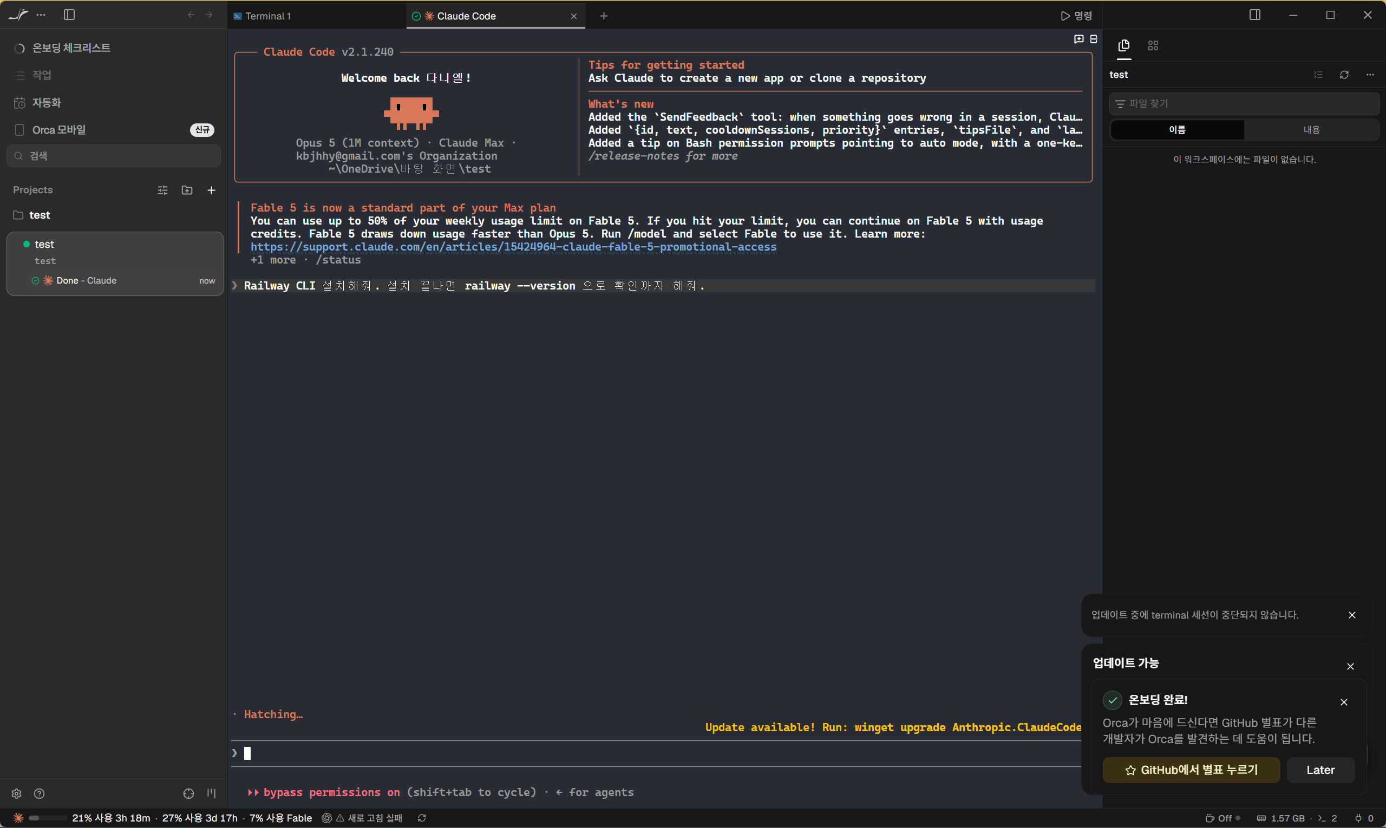Click the crosshair locate icon in the sidebar footer
Screen dimensions: 1386x828
click(x=188, y=793)
